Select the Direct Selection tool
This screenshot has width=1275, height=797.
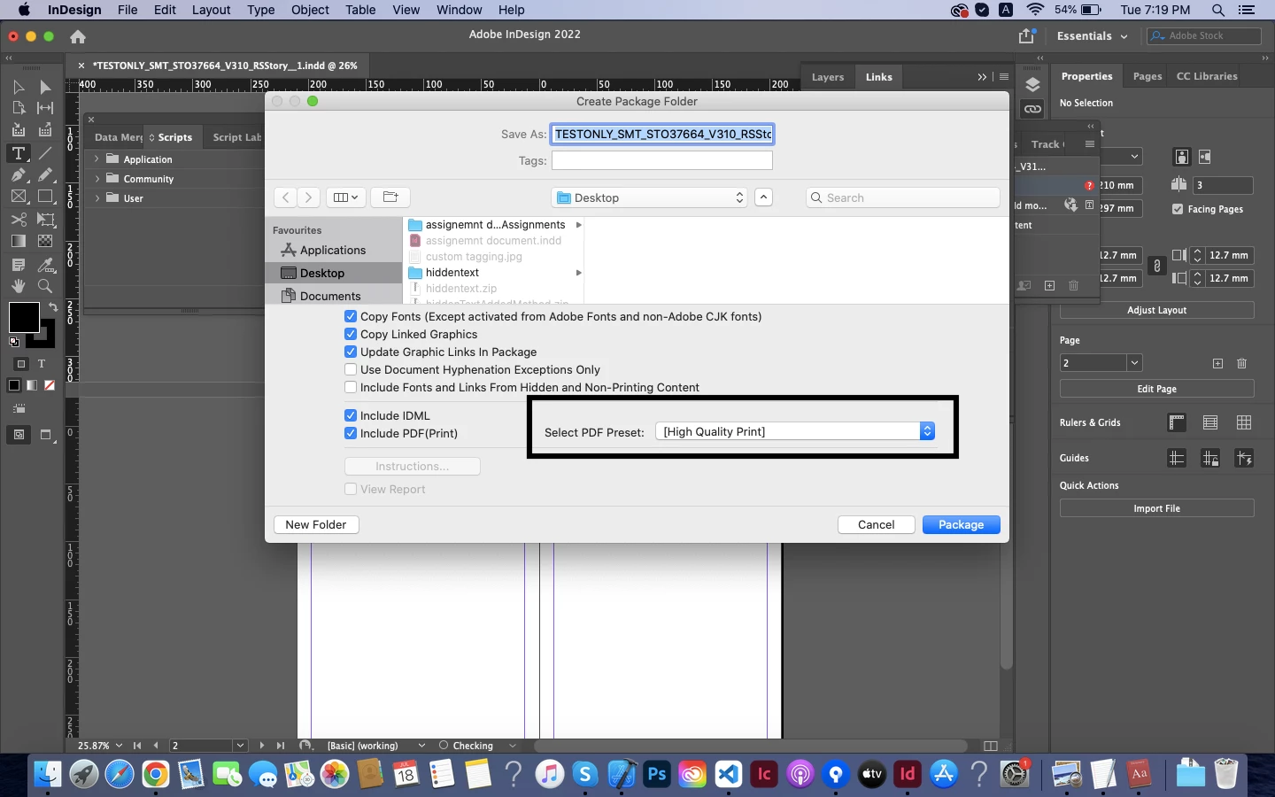(45, 87)
